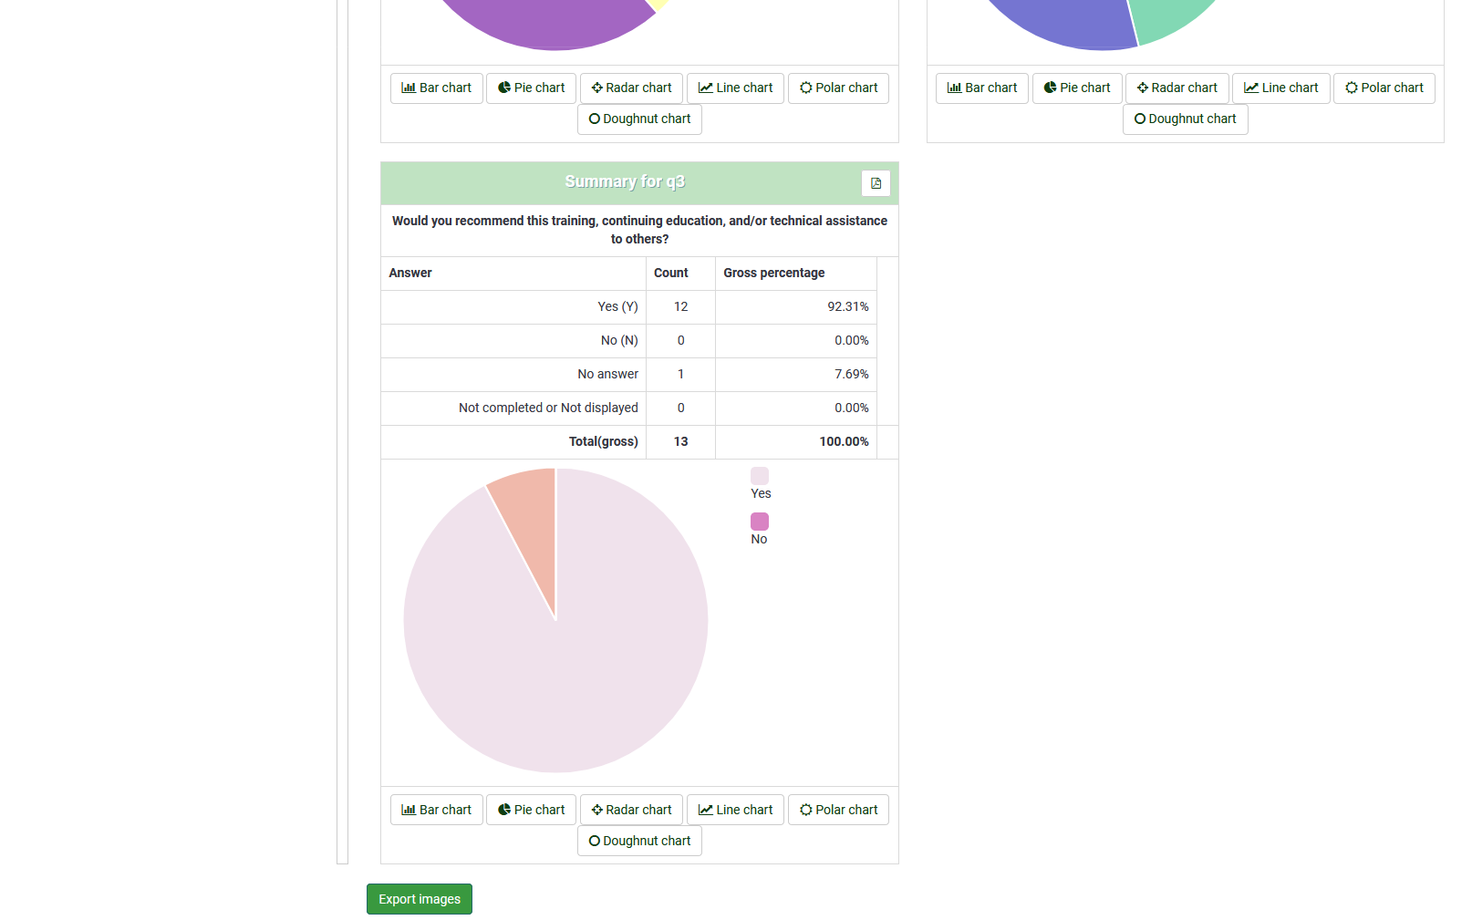The width and height of the screenshot is (1472, 920).
Task: Select Doughnut chart in top-right panel
Action: 1185,119
